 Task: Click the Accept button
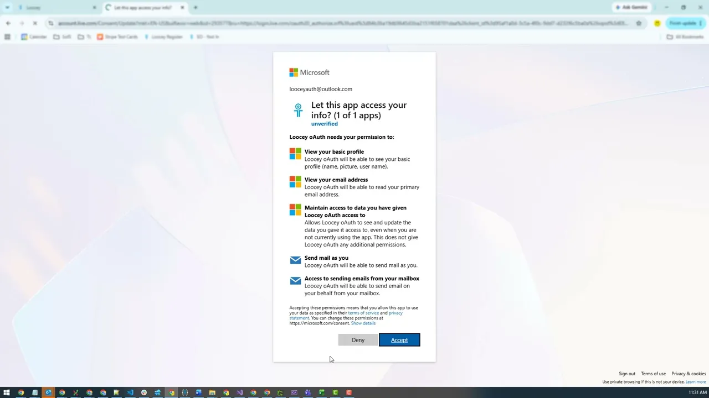399,340
